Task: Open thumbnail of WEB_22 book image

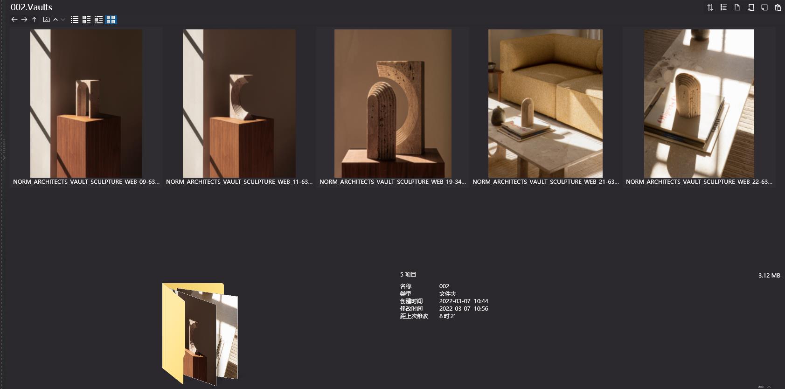Action: [699, 104]
